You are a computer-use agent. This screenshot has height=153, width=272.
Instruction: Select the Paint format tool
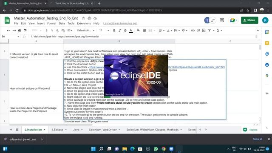coord(25,30)
